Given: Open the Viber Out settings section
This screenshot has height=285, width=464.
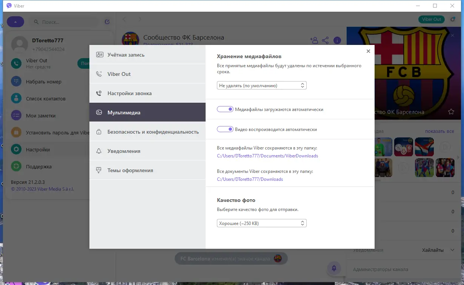Looking at the screenshot, I should [147, 74].
